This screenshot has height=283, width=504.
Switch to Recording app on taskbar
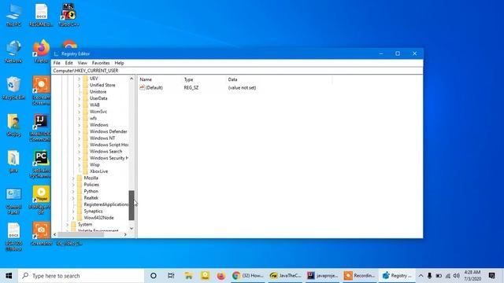tap(360, 276)
